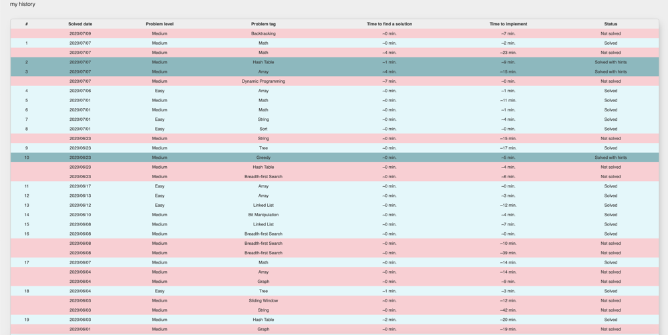Click the "Problem level" column header
This screenshot has height=335, width=668.
(x=160, y=24)
